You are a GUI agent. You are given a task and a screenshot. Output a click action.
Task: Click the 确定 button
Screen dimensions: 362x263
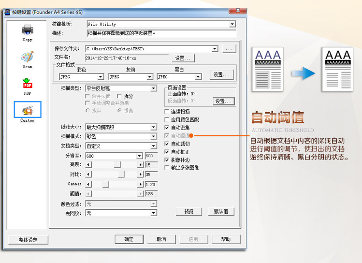point(129,239)
